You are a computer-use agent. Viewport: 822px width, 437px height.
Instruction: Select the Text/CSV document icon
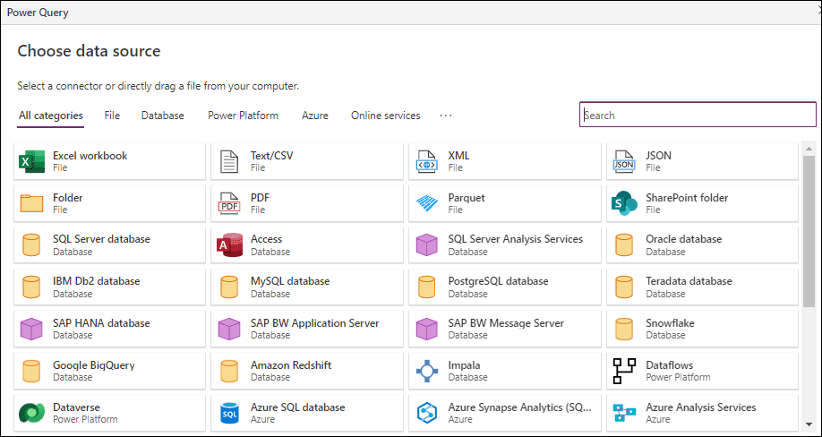tap(229, 161)
